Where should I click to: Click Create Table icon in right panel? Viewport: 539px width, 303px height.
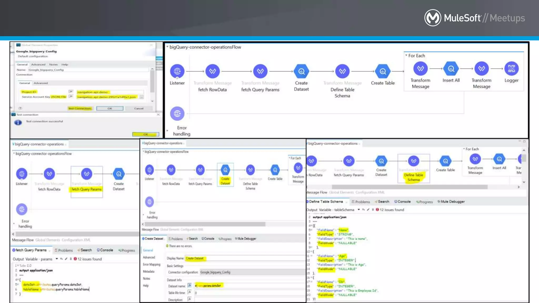445,161
